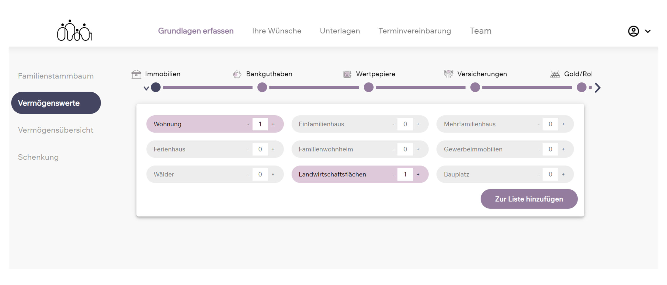Open the Ihre Wünsche tab

(276, 31)
